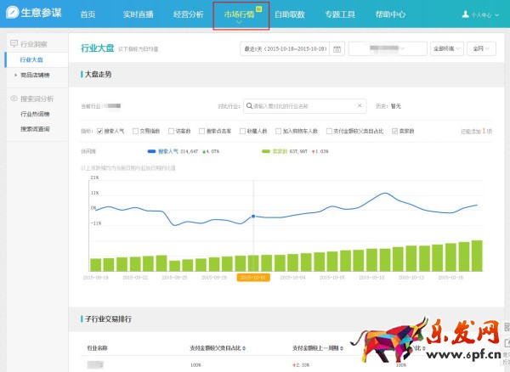This screenshot has height=372, width=510.
Task: Tick the 访客数 checkbox
Action: tap(170, 132)
